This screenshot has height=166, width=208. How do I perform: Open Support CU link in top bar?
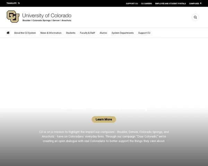[x=132, y=3]
